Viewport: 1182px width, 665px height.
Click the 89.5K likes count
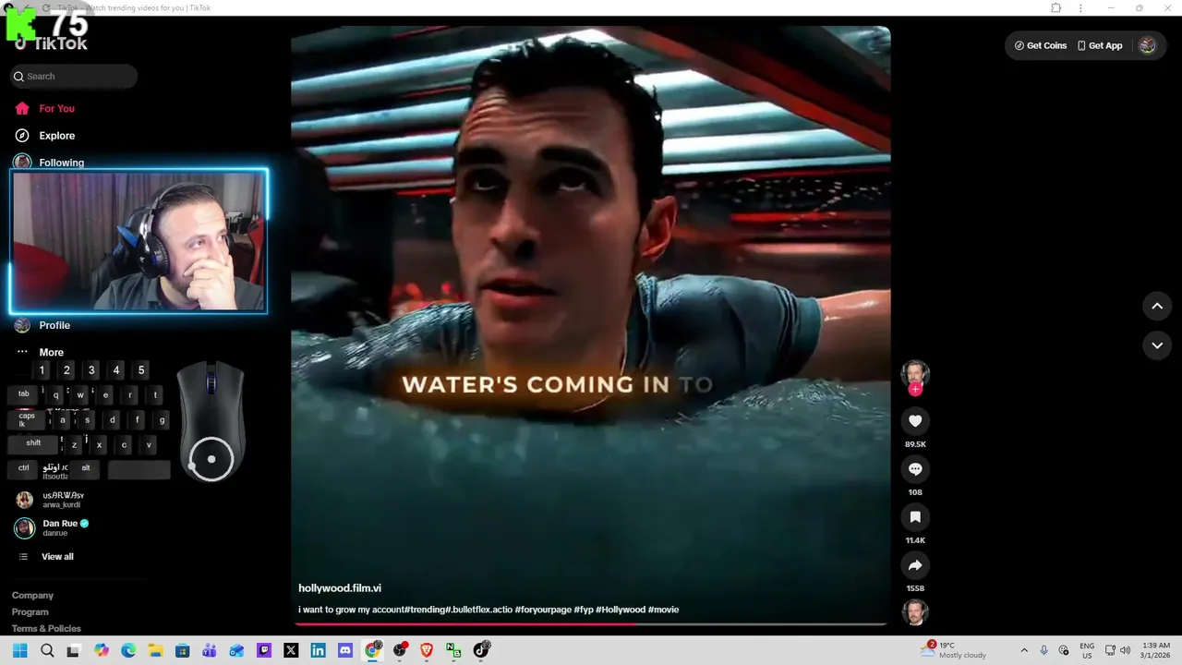click(x=915, y=444)
